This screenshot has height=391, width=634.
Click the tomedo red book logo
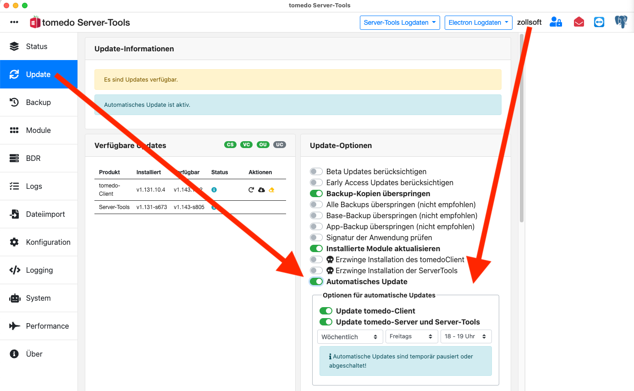[35, 22]
